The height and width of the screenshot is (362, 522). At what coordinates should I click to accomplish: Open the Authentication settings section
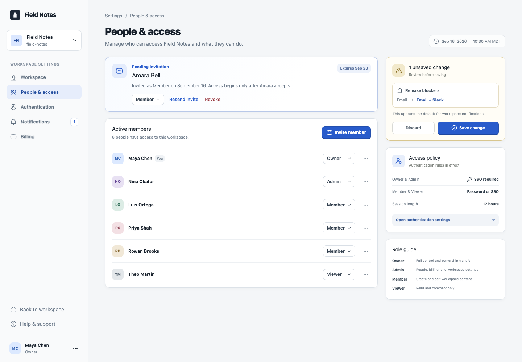pos(44,107)
